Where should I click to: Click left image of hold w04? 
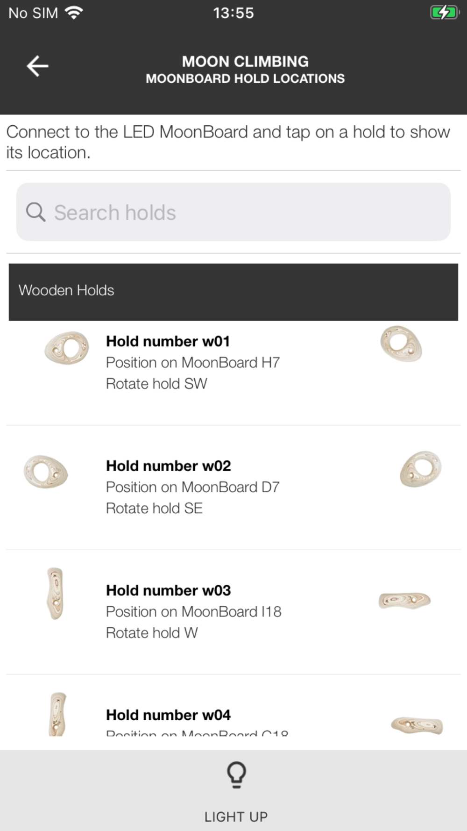57,714
